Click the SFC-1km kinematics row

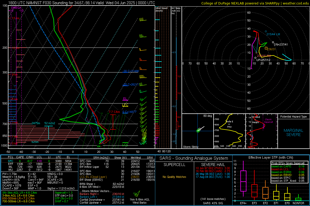coord(117,161)
